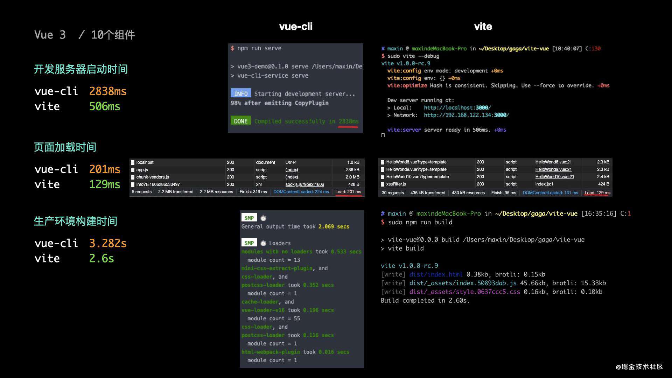The width and height of the screenshot is (672, 378).
Task: Click the 'Load: 129 ms' status entry
Action: (x=597, y=193)
